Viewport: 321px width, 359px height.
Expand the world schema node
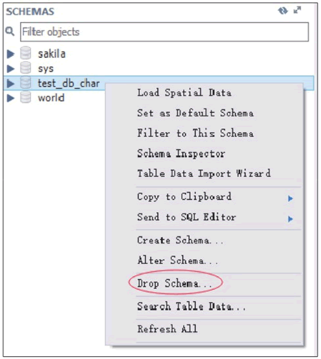[10, 98]
